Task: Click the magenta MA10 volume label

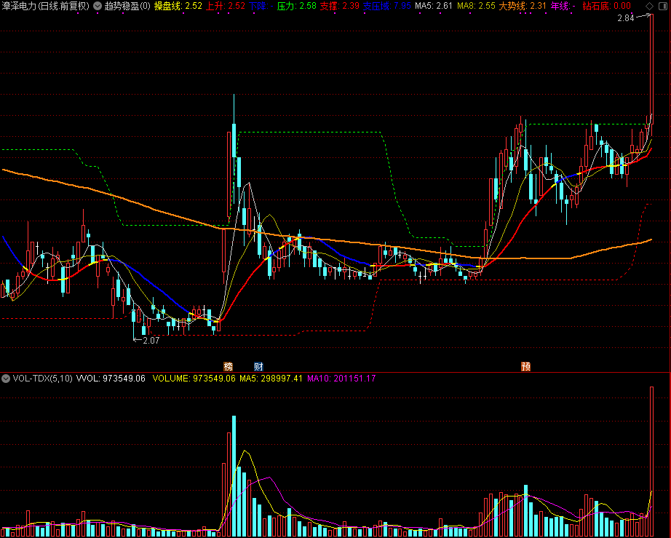Action: 341,379
